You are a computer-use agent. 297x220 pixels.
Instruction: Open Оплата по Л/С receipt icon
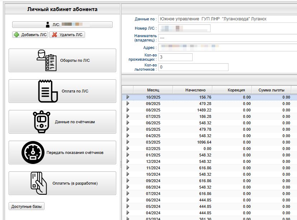pos(48,91)
